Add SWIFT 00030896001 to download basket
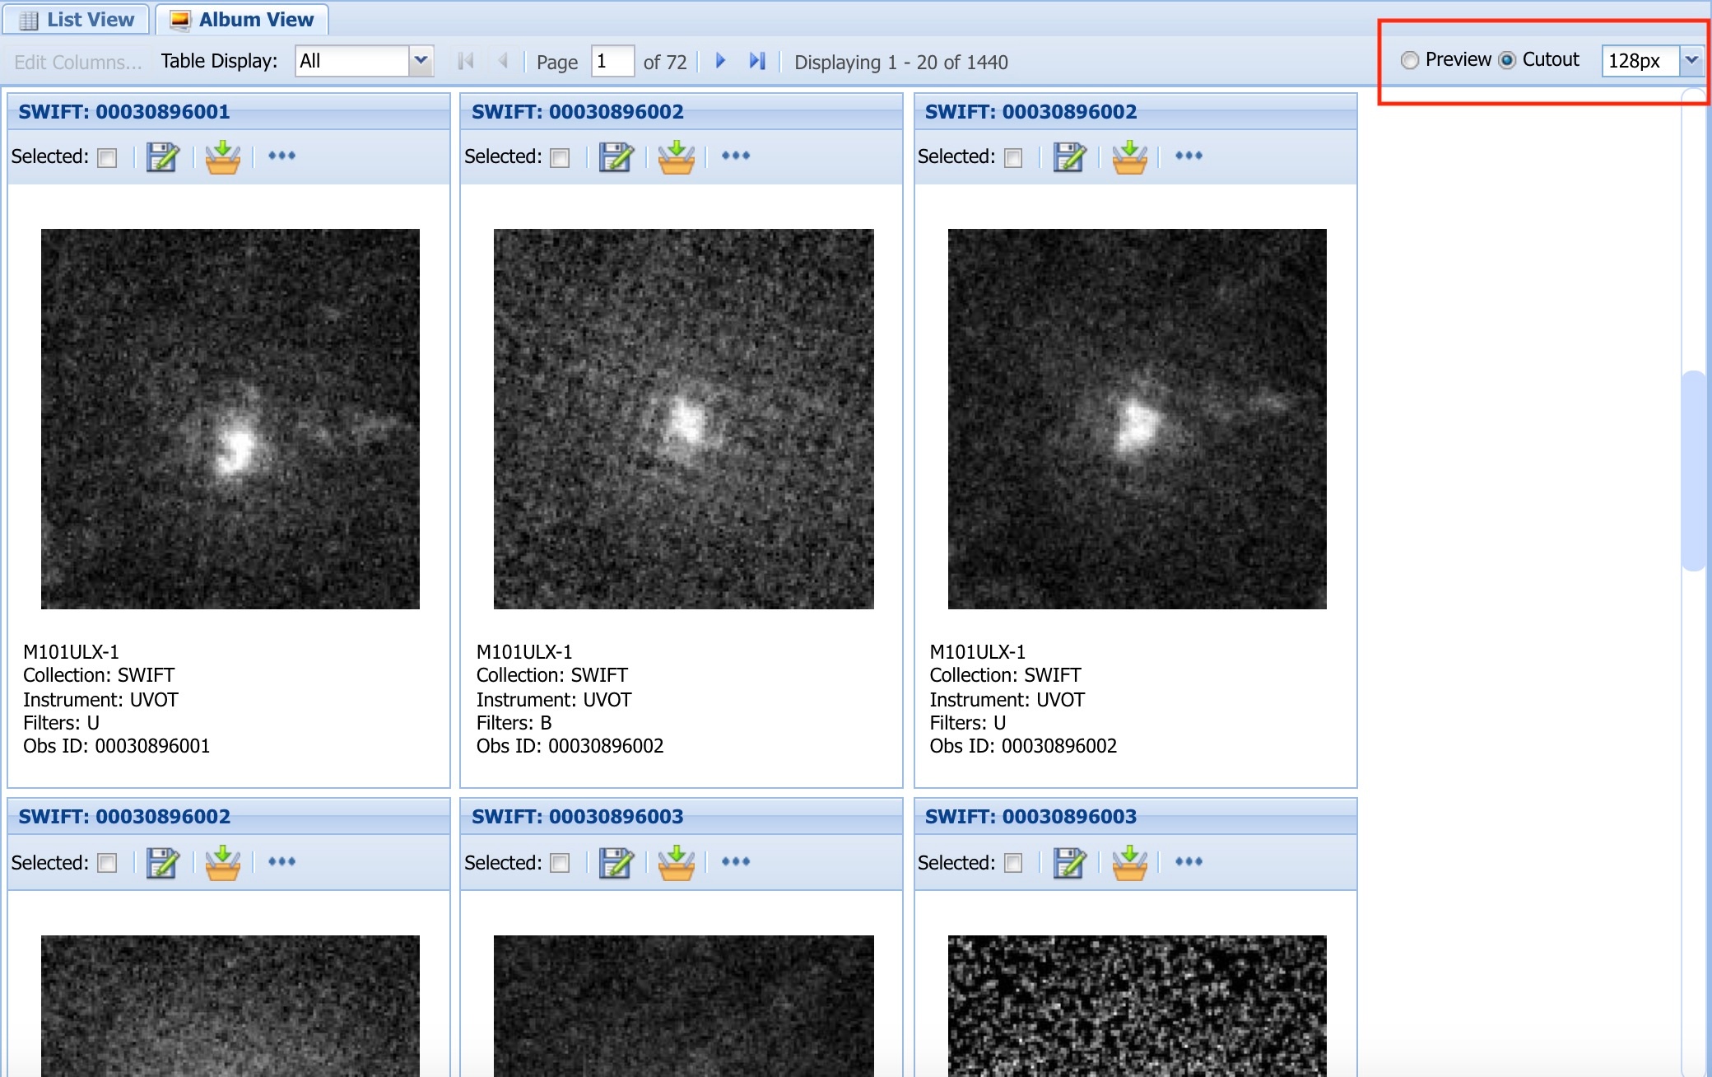 pos(222,156)
